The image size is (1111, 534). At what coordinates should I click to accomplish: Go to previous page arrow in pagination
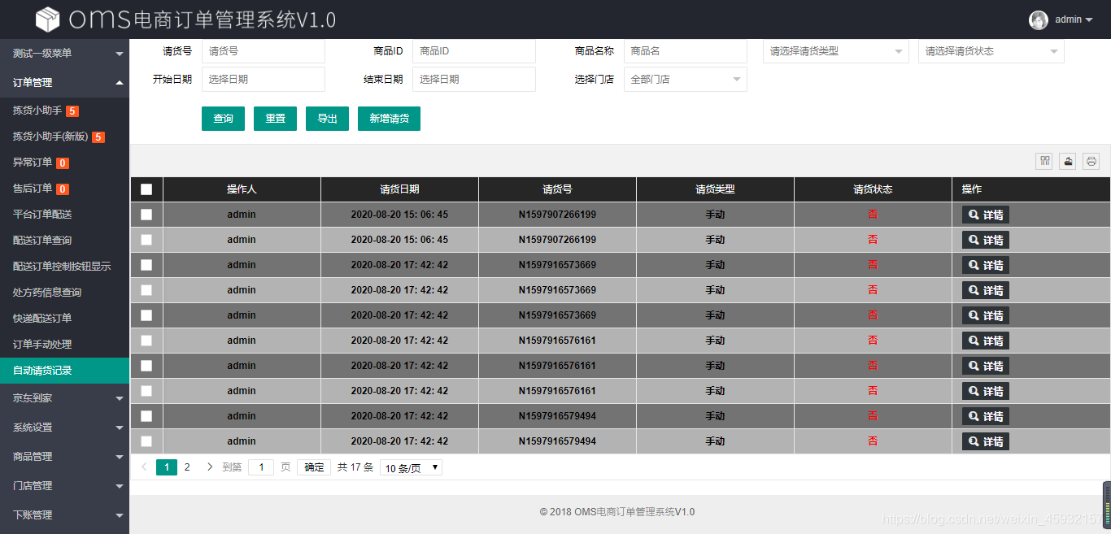[x=144, y=467]
